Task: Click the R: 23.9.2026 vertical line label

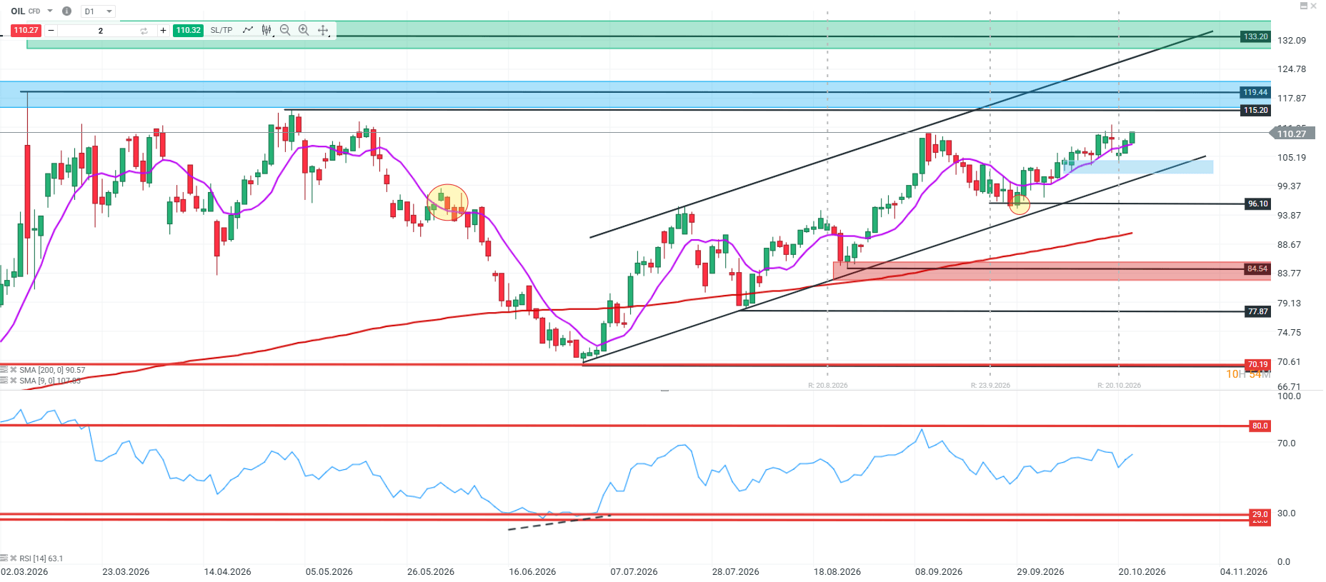Action: [990, 386]
